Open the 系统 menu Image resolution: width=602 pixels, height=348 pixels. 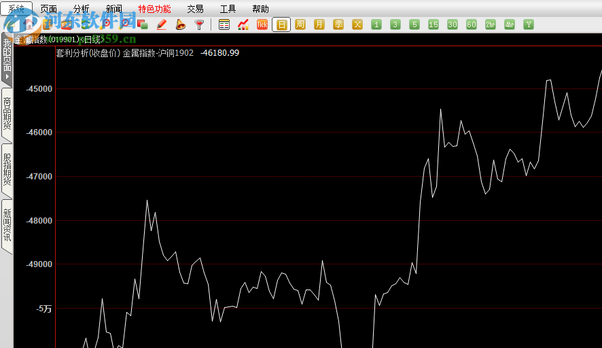point(16,8)
